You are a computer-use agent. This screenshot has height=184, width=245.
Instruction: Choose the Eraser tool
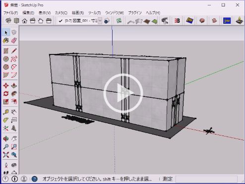(14, 41)
